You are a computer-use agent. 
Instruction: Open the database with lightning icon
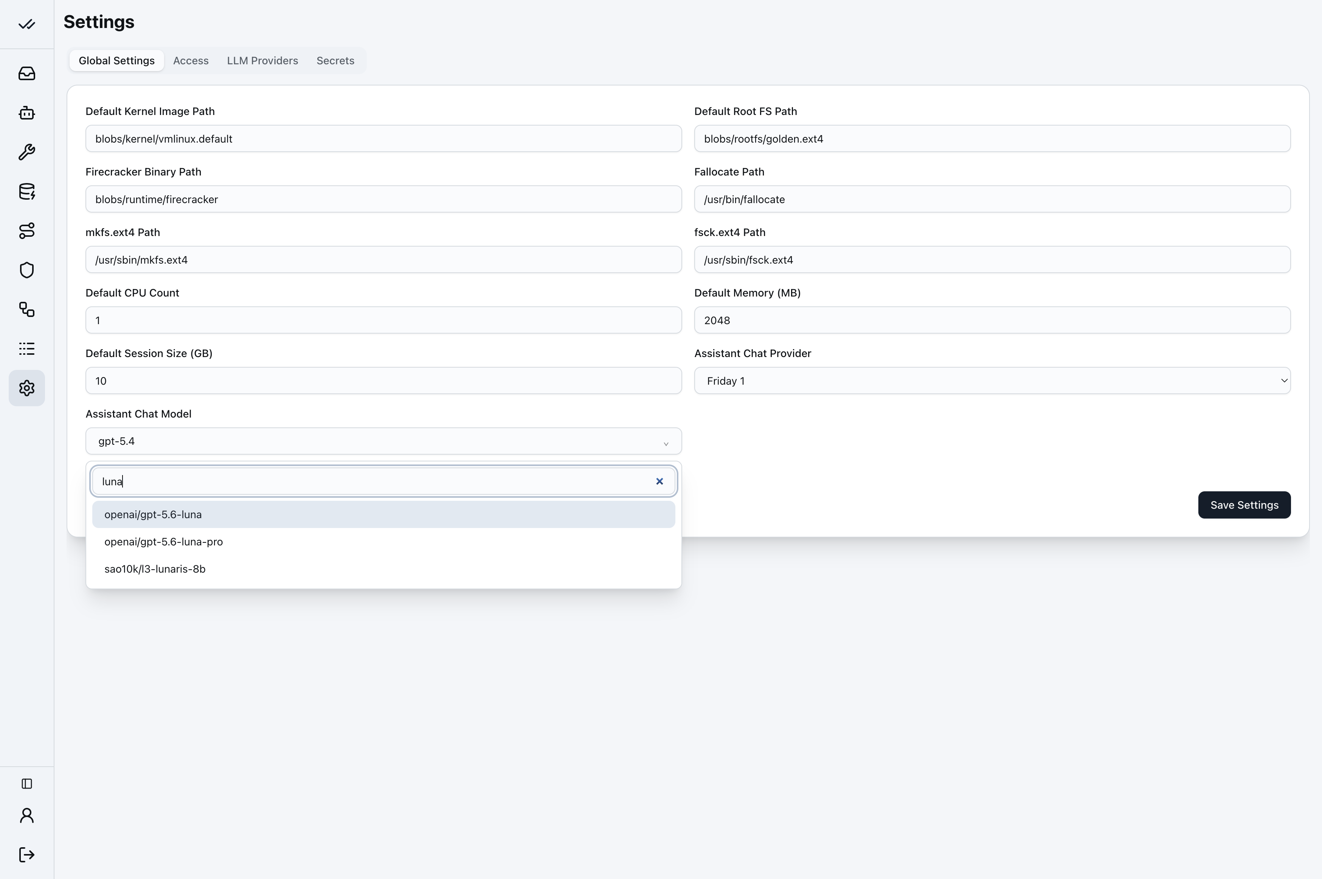[27, 191]
